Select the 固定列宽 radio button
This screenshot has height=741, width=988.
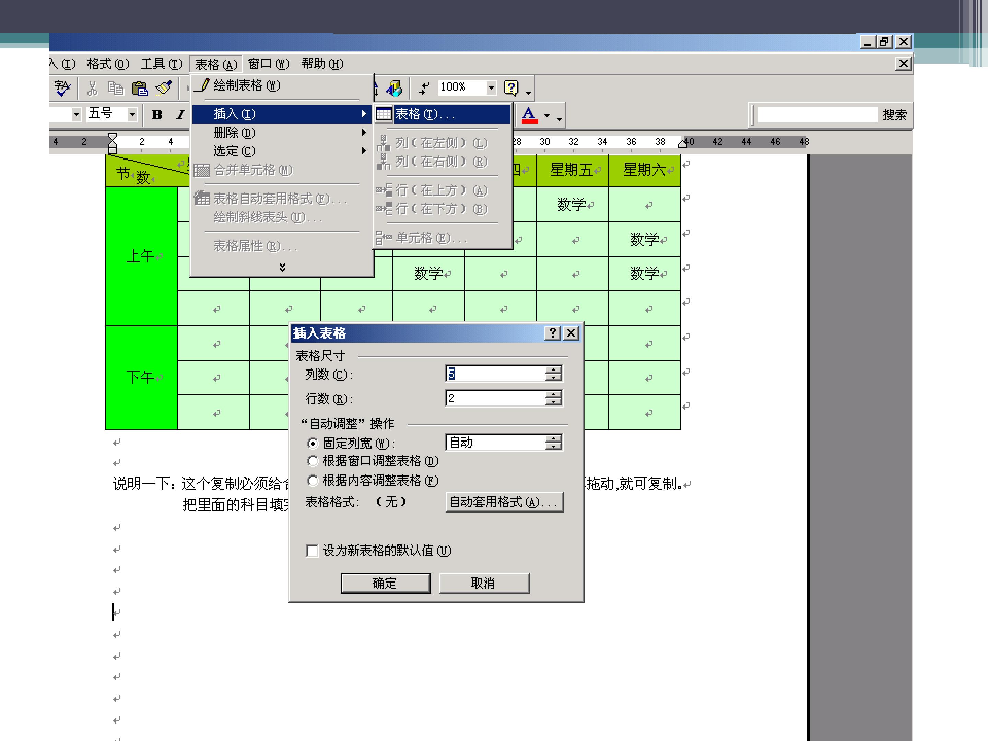pos(313,443)
